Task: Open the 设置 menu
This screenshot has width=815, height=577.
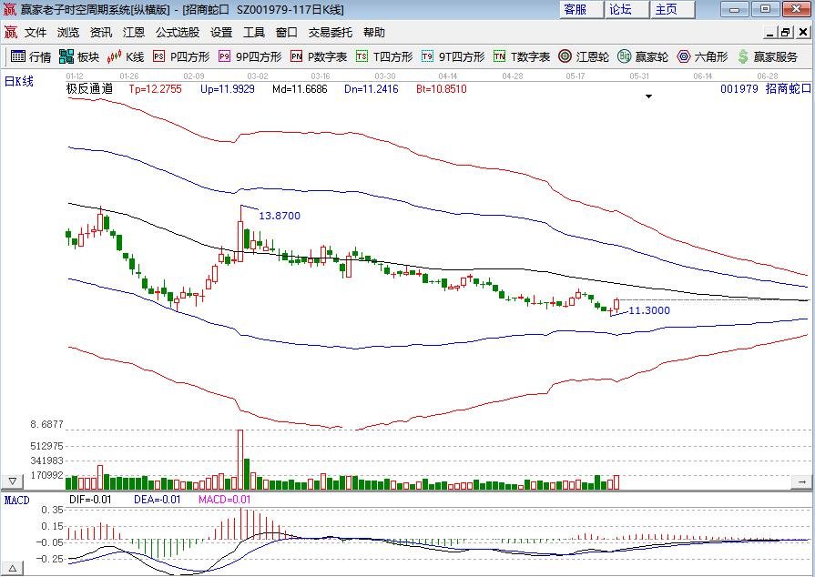Action: pyautogui.click(x=221, y=32)
